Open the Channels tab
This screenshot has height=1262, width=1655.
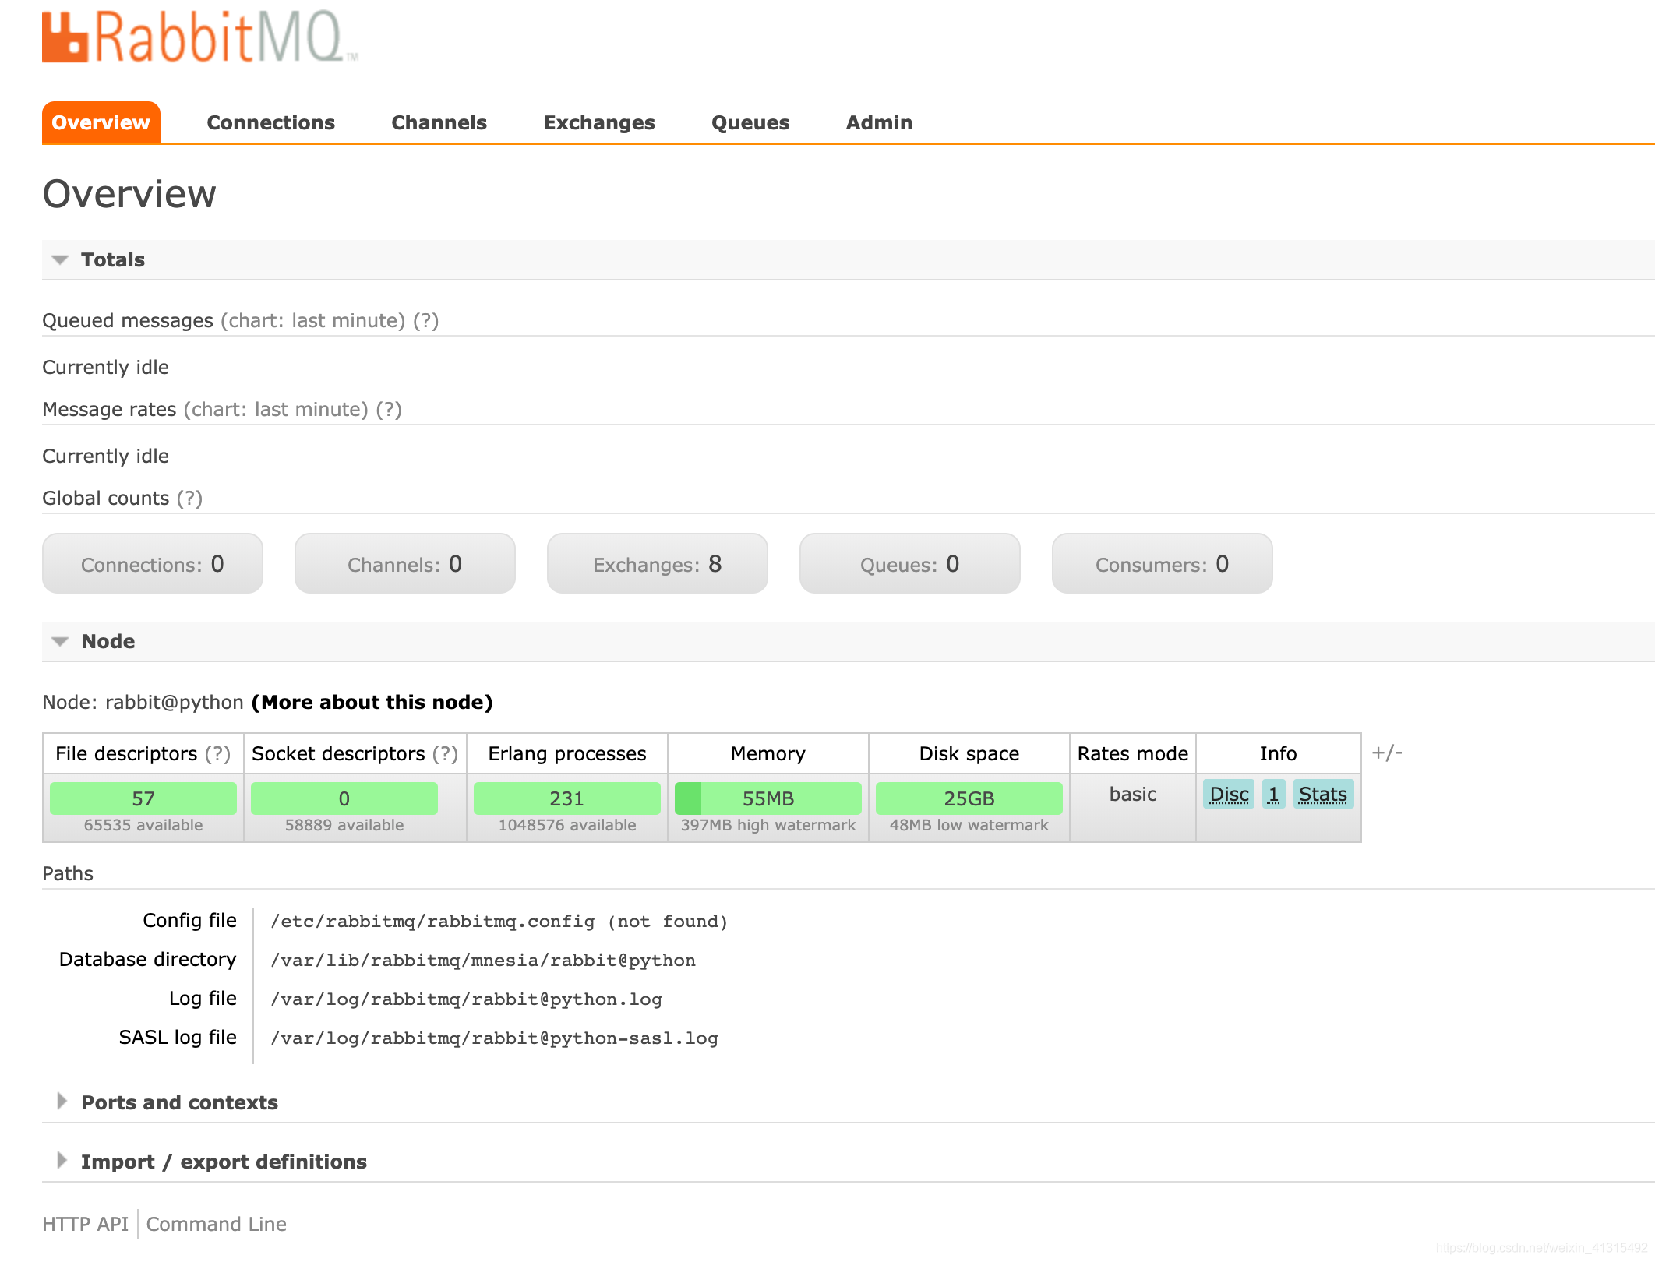coord(439,123)
